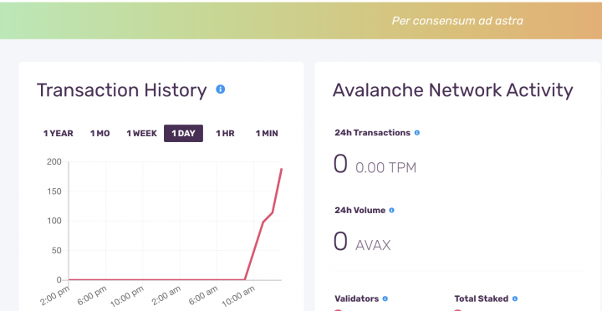The image size is (602, 311).
Task: Click info icon beside Validators label
Action: tap(385, 298)
